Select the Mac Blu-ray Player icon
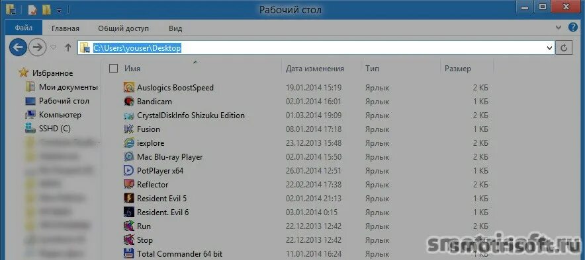Viewport: 585px width, 260px height. [129, 157]
